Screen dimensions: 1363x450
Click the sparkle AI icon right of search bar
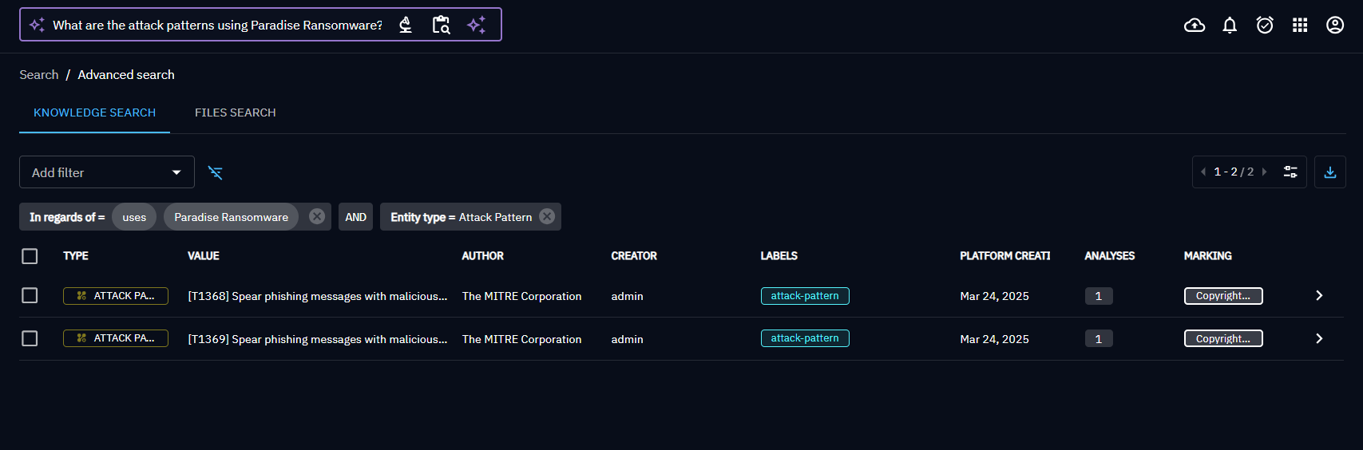pos(477,25)
